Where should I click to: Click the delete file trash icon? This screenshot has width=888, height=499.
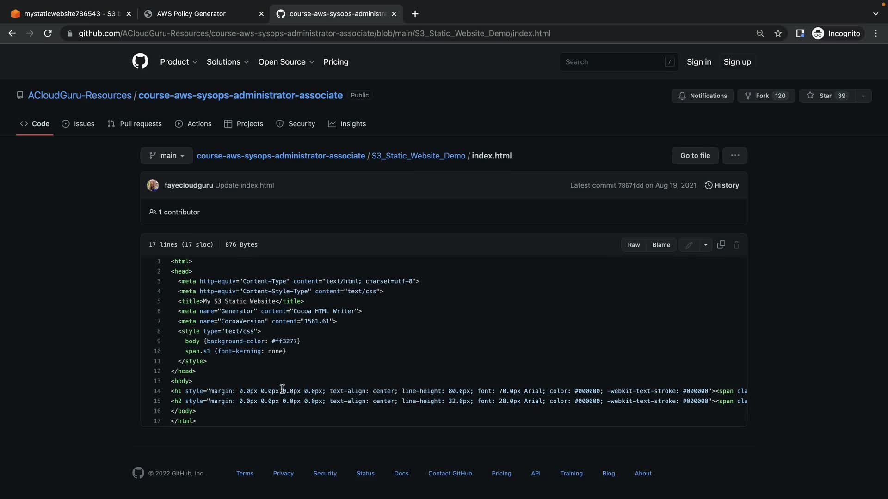(737, 245)
